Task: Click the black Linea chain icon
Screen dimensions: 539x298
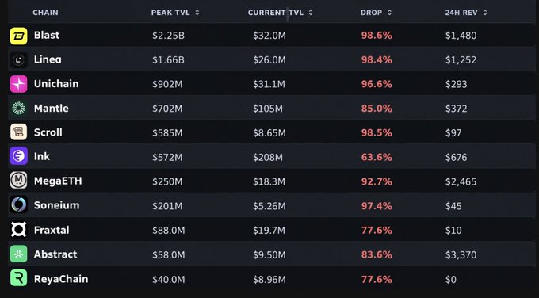Action: (x=18, y=60)
